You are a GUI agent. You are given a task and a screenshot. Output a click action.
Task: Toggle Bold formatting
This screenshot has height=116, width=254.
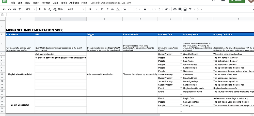(x=102, y=9)
